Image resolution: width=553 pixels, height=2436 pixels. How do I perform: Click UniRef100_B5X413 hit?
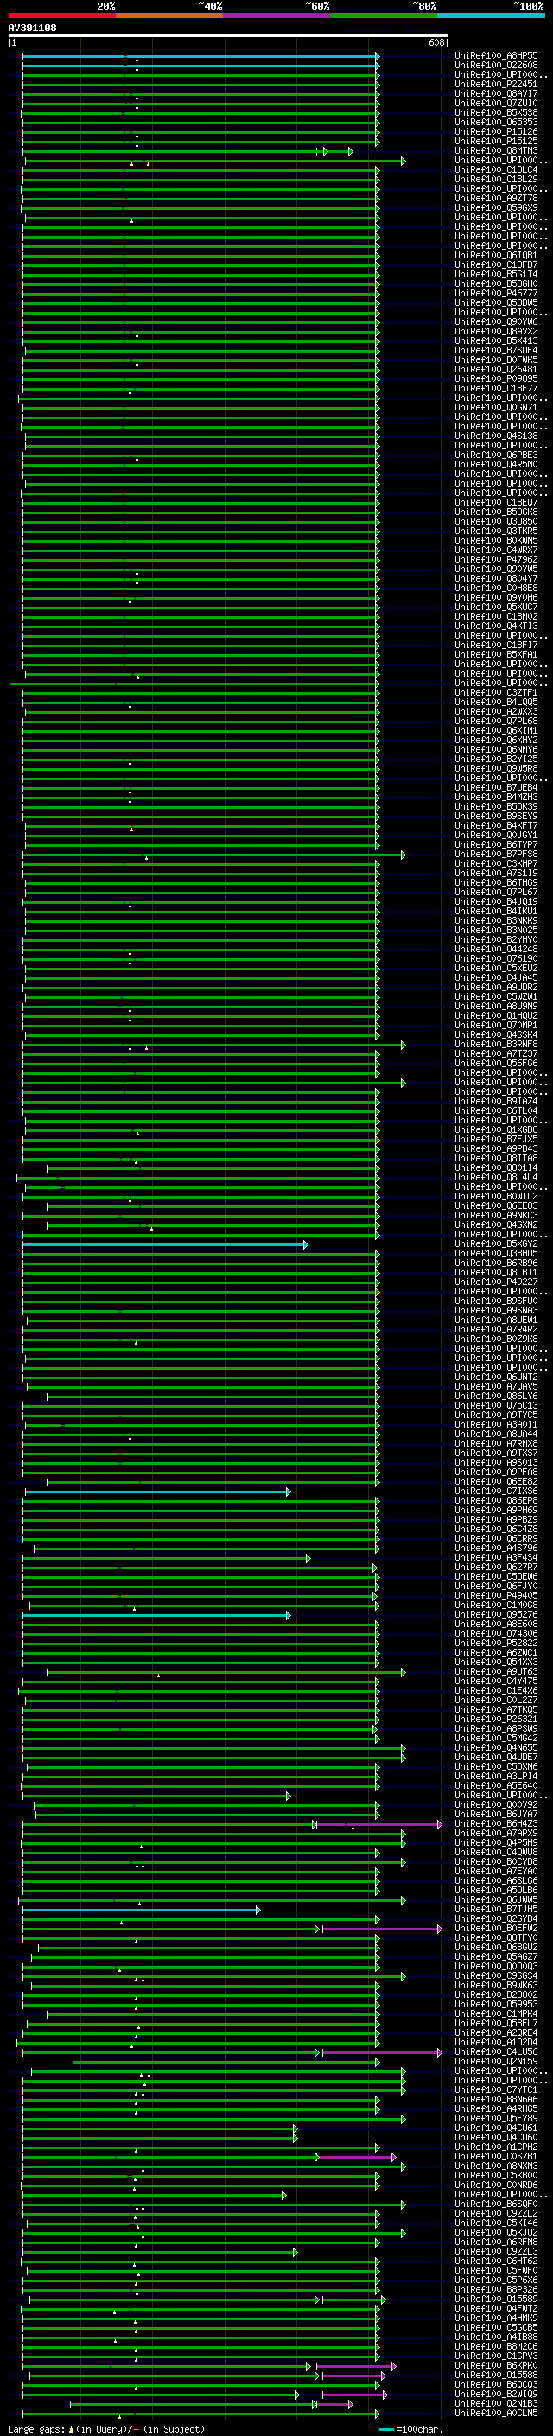[x=496, y=341]
